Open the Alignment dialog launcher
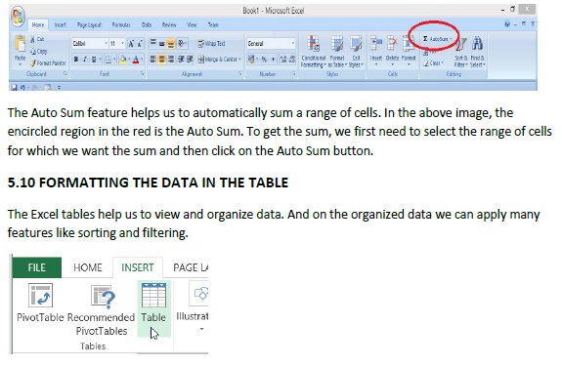562x366 pixels. click(240, 74)
